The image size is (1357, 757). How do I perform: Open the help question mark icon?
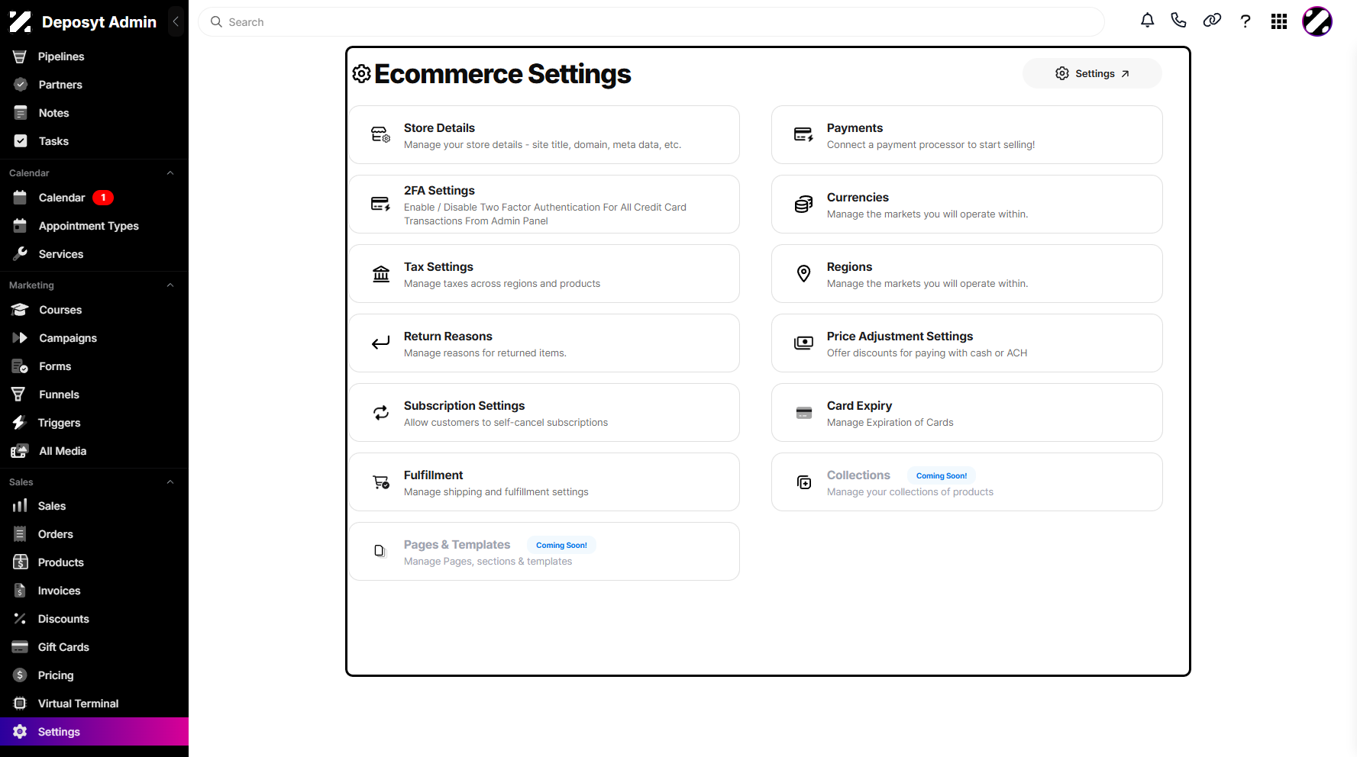[1246, 21]
